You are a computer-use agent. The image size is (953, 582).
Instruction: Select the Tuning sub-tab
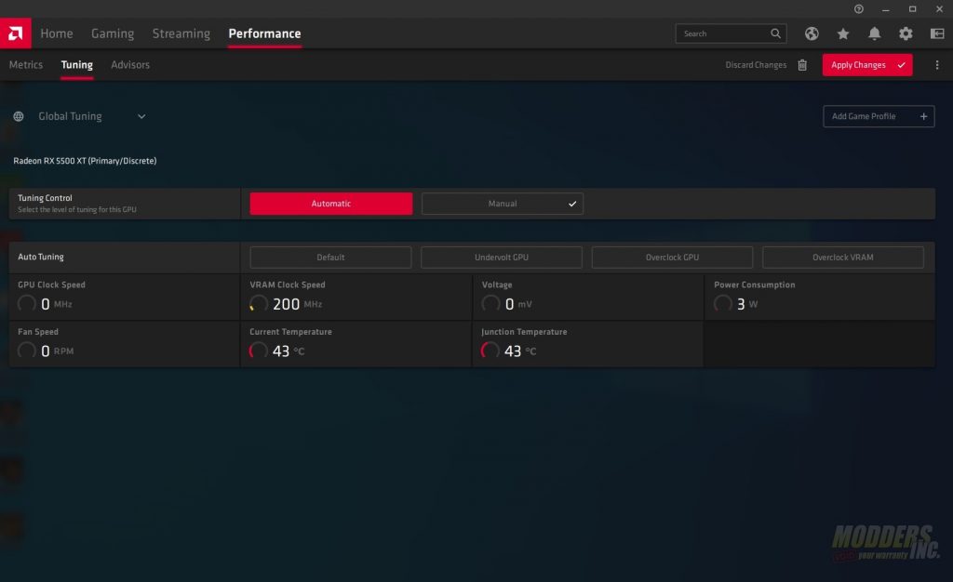77,65
